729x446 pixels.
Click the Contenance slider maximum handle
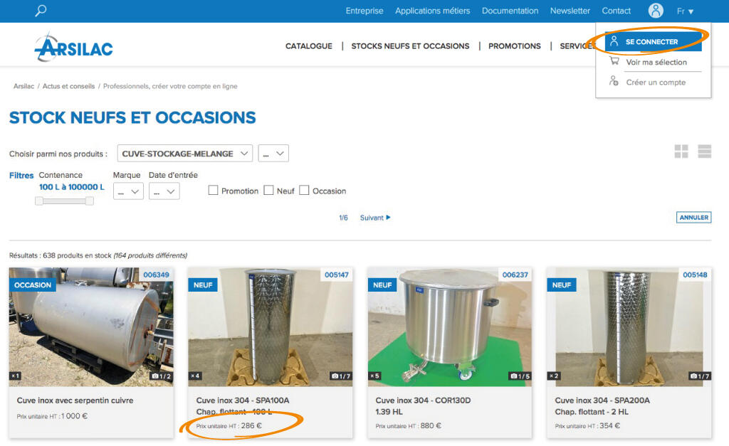click(89, 201)
